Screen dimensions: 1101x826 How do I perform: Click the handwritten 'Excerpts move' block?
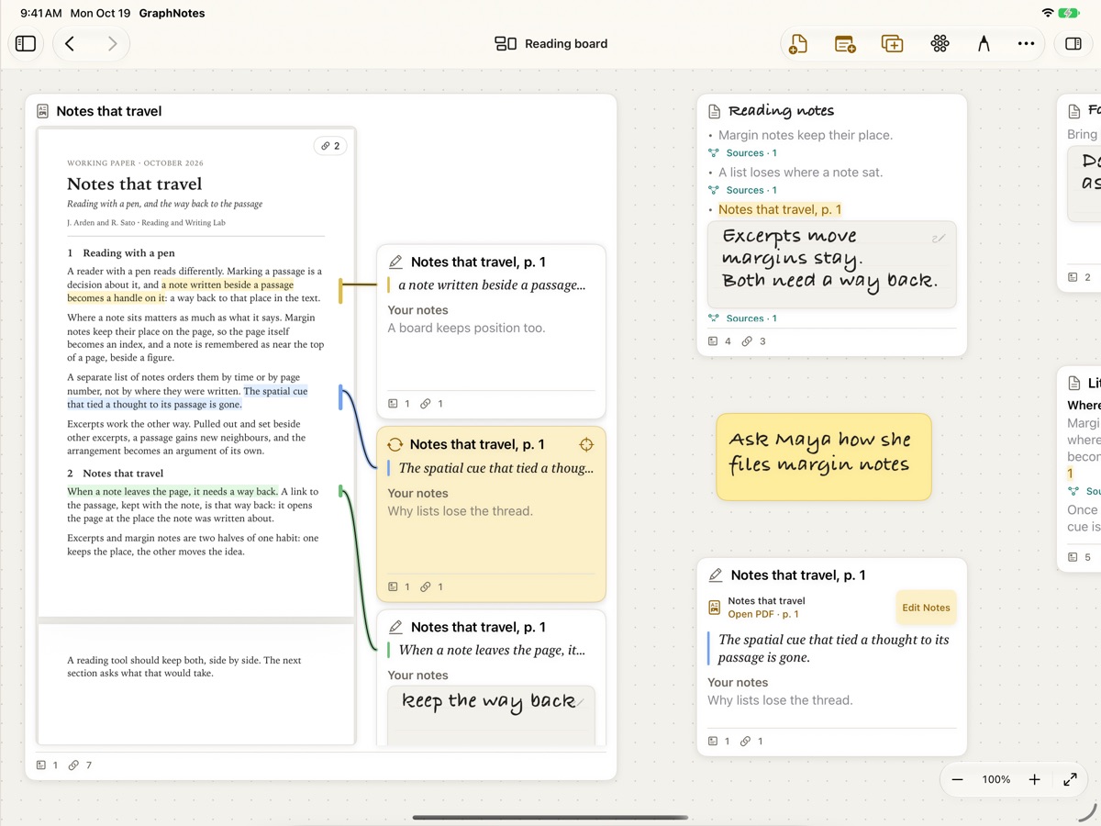coord(832,264)
